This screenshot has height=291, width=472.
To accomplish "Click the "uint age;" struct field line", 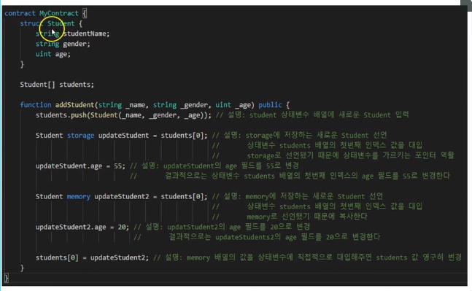I will click(53, 54).
